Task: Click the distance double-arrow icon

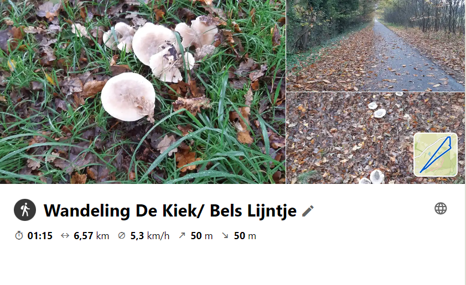Action: [x=65, y=236]
